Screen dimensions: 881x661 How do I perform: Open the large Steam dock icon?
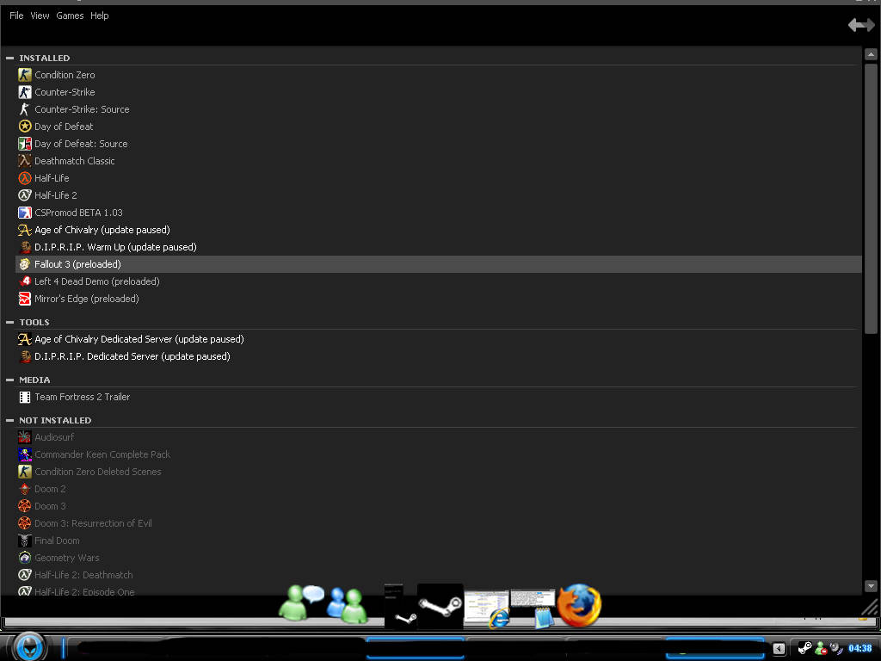pyautogui.click(x=440, y=606)
